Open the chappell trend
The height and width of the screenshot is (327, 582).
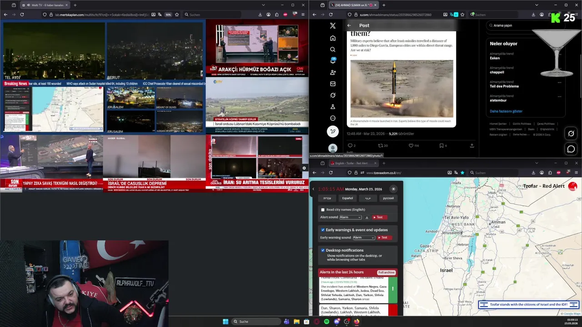click(497, 72)
